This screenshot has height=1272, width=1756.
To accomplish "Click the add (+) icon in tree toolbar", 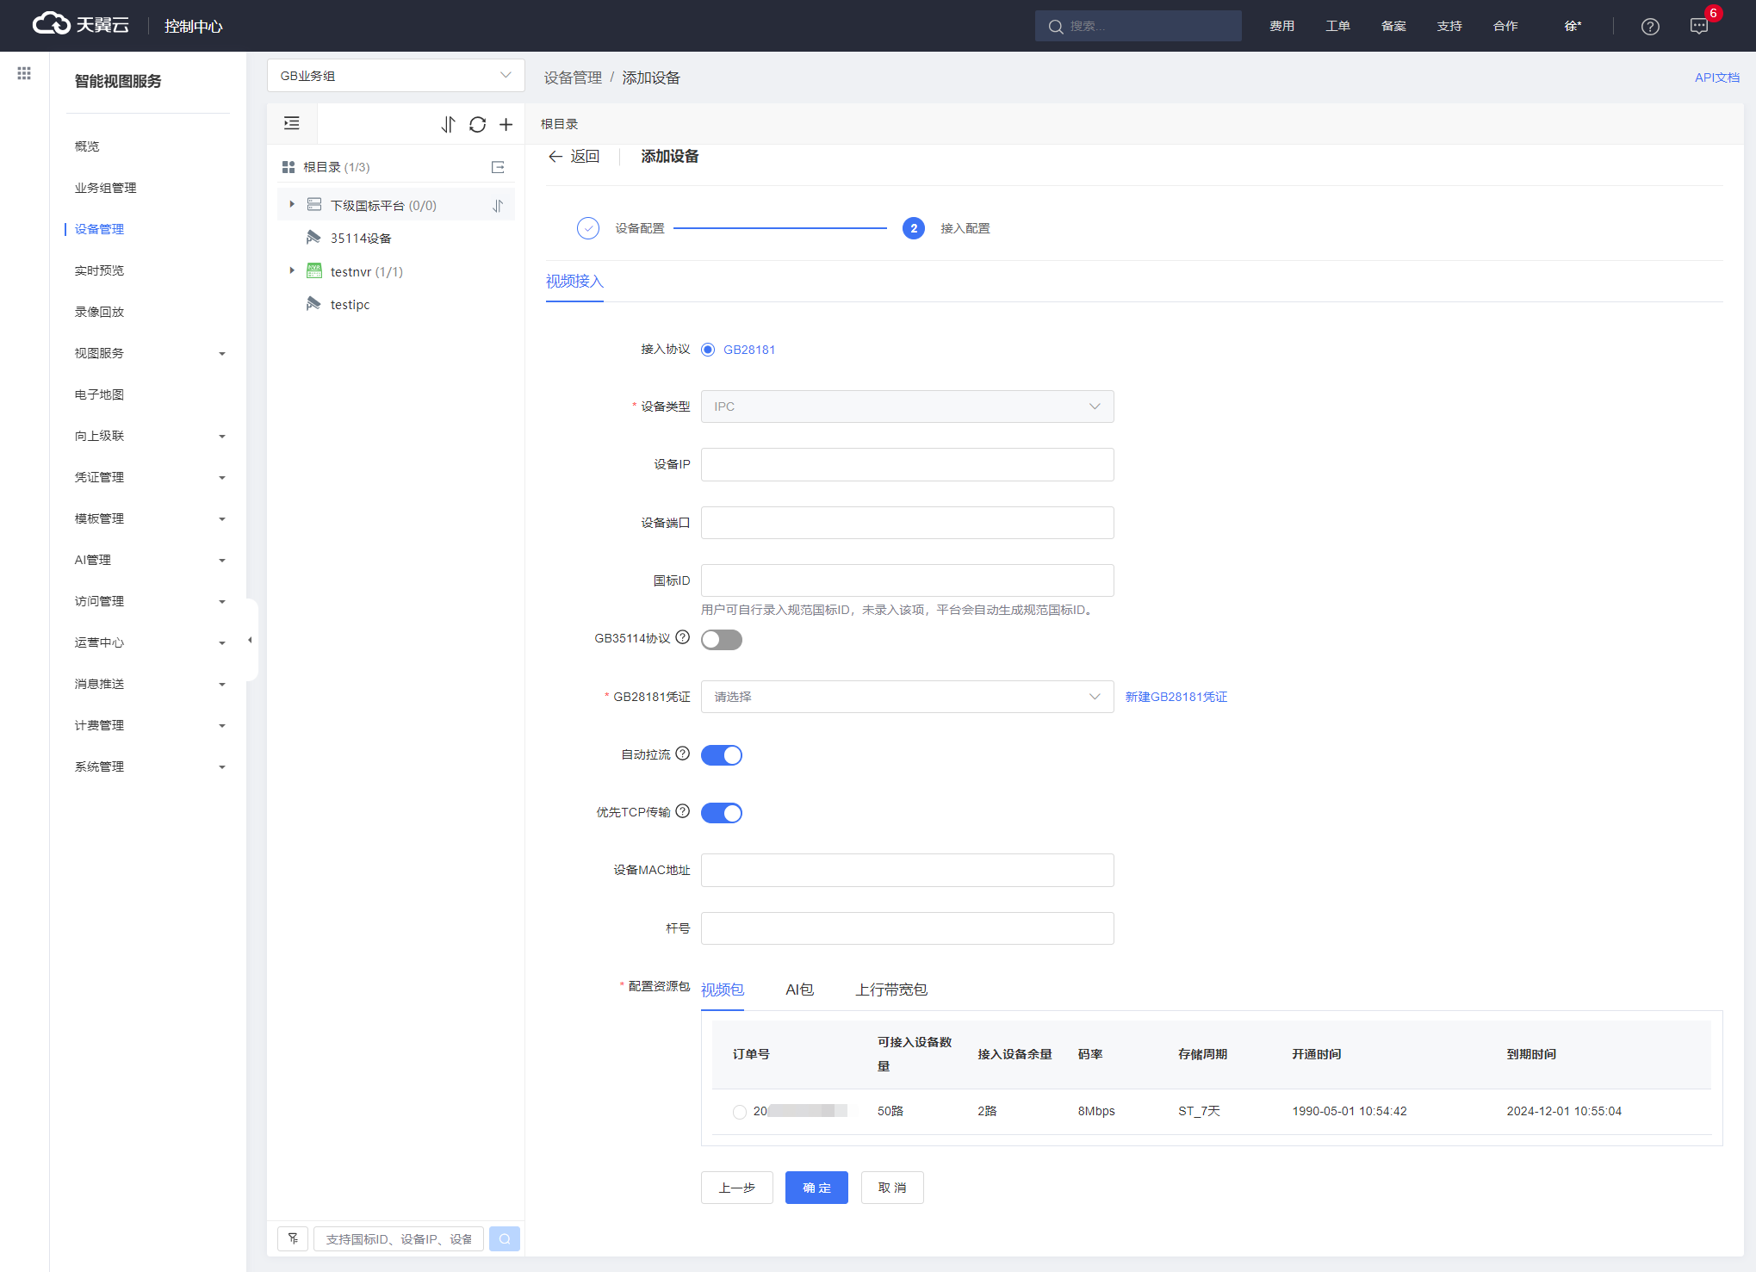I will [x=506, y=125].
